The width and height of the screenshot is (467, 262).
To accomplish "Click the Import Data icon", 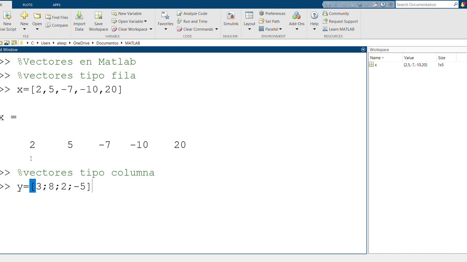I will coord(79,16).
